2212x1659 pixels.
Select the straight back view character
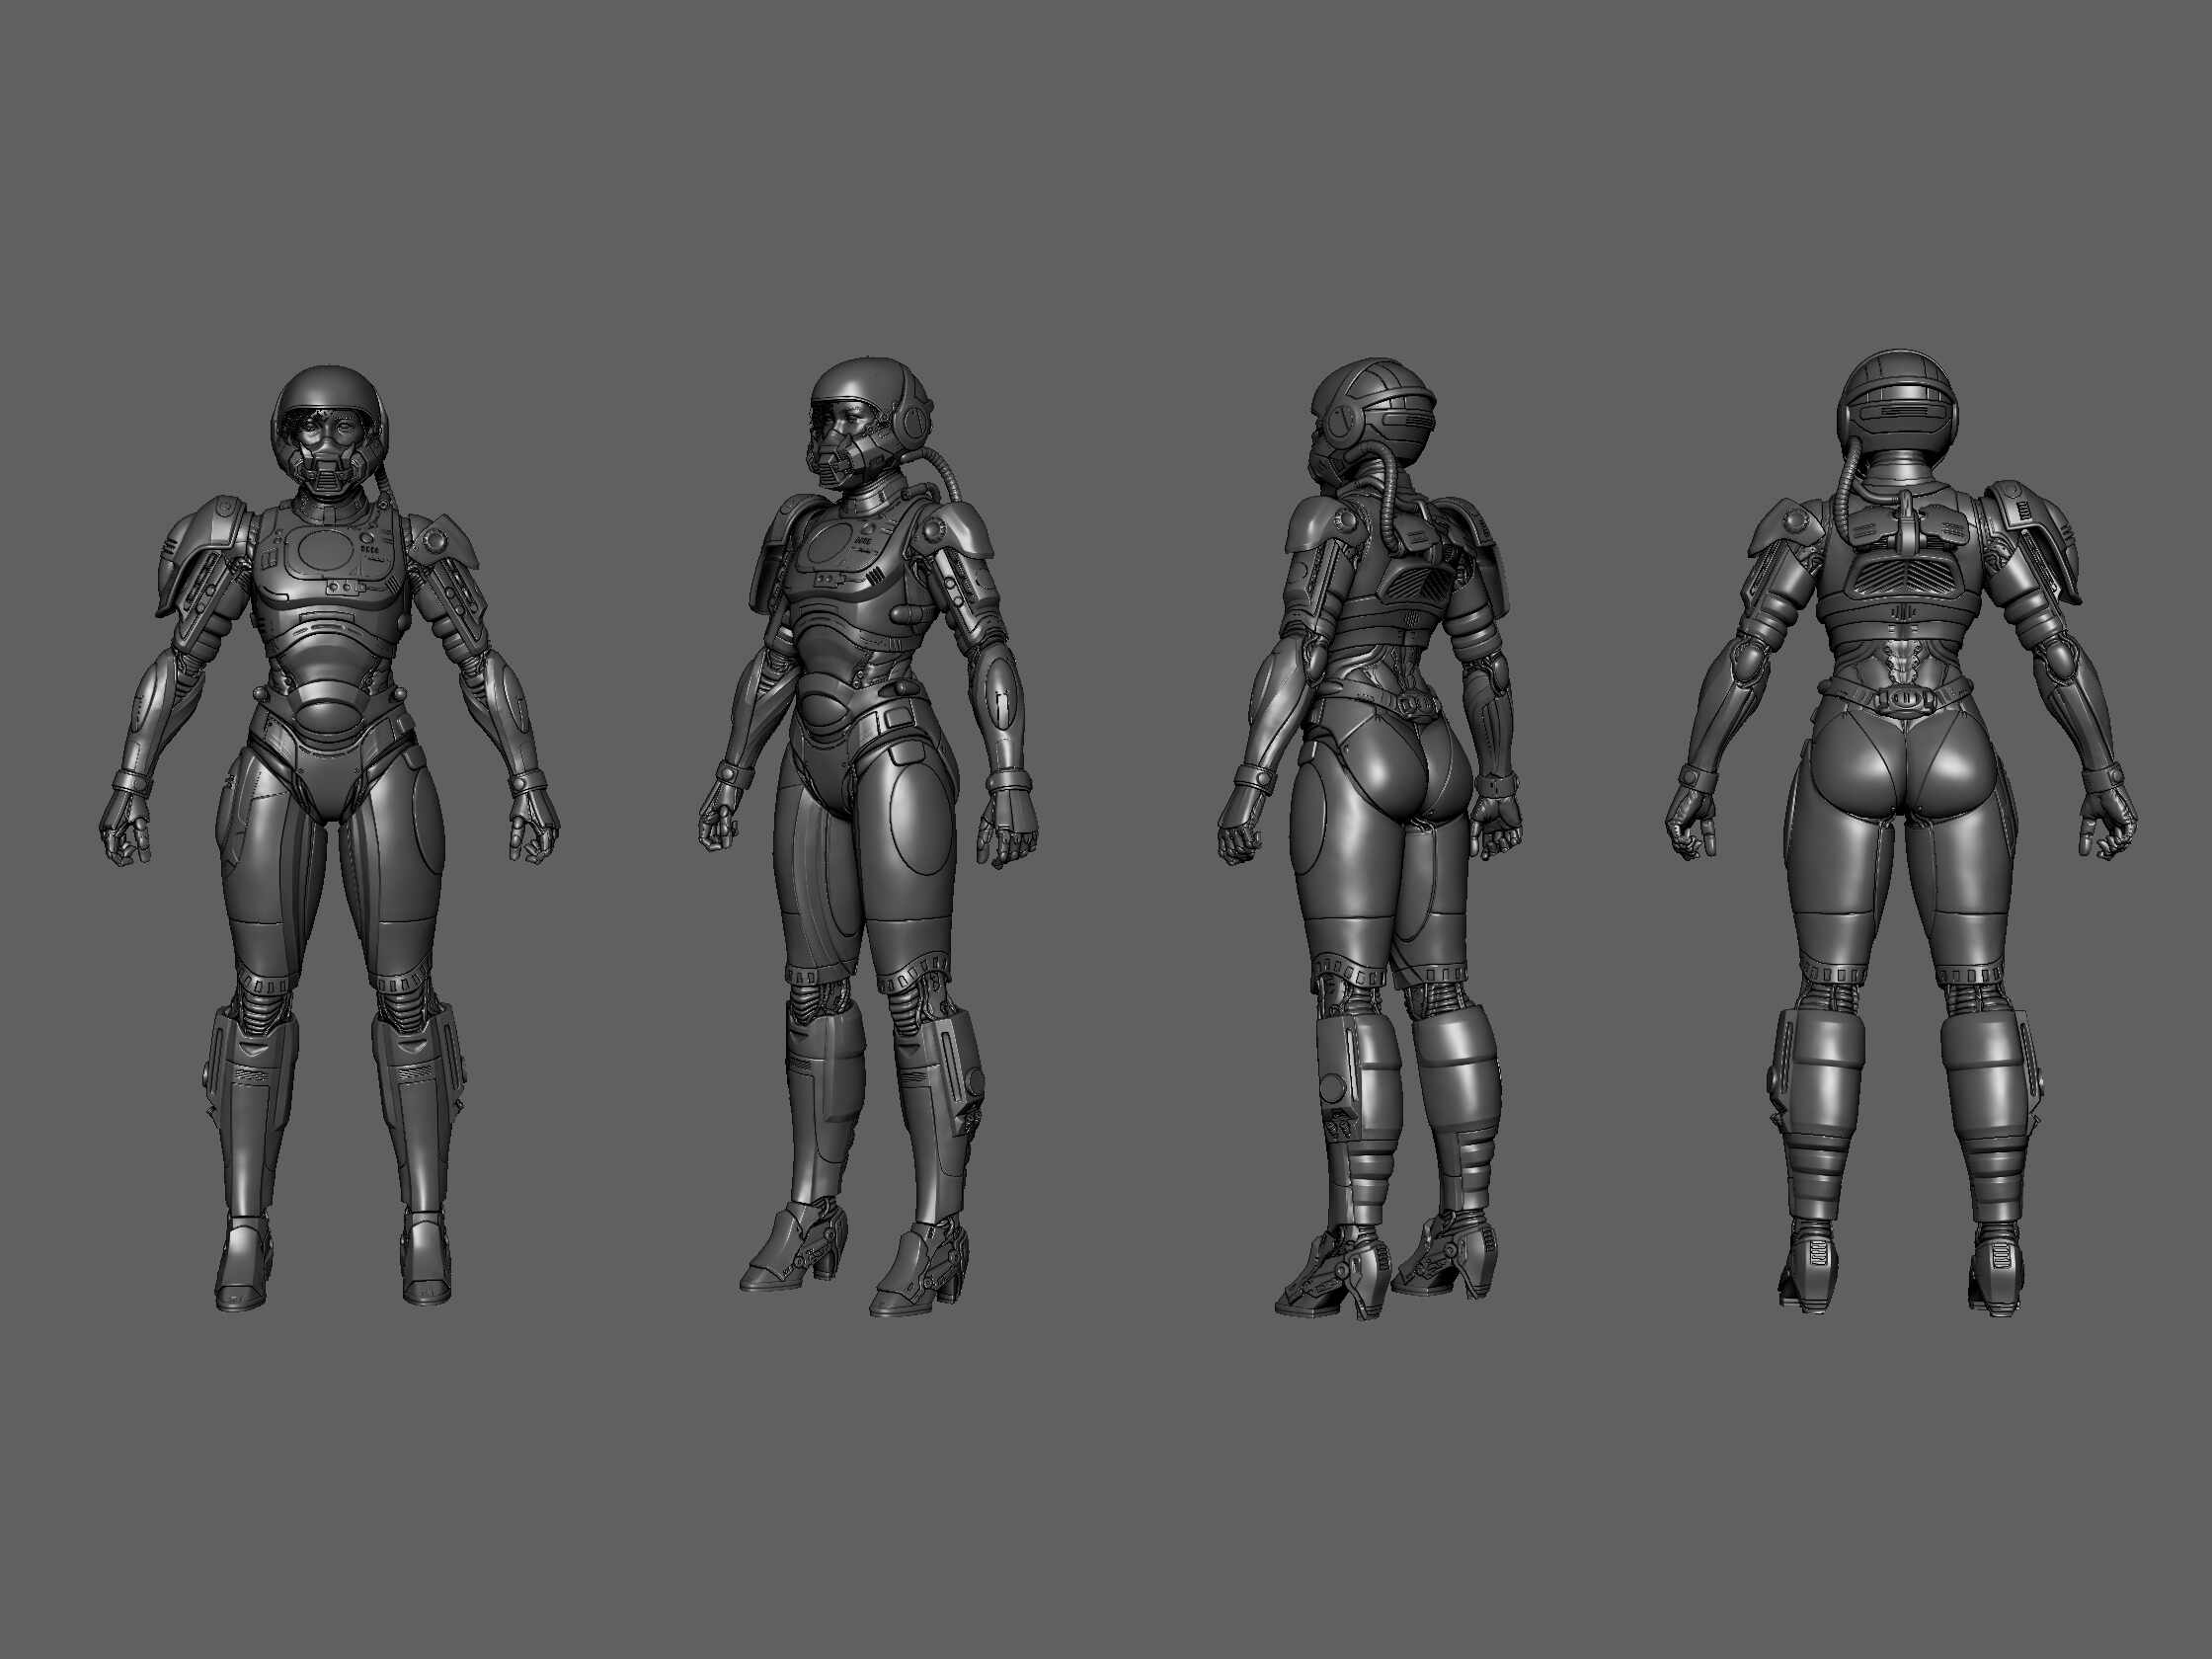point(1899,832)
